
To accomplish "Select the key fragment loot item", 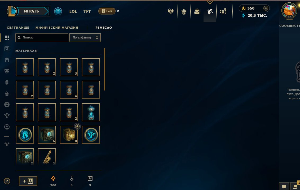I will point(47,157).
